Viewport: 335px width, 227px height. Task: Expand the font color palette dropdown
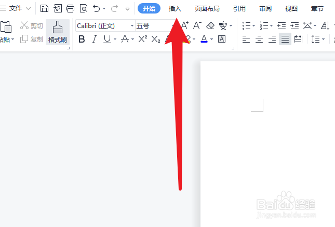pyautogui.click(x=211, y=39)
